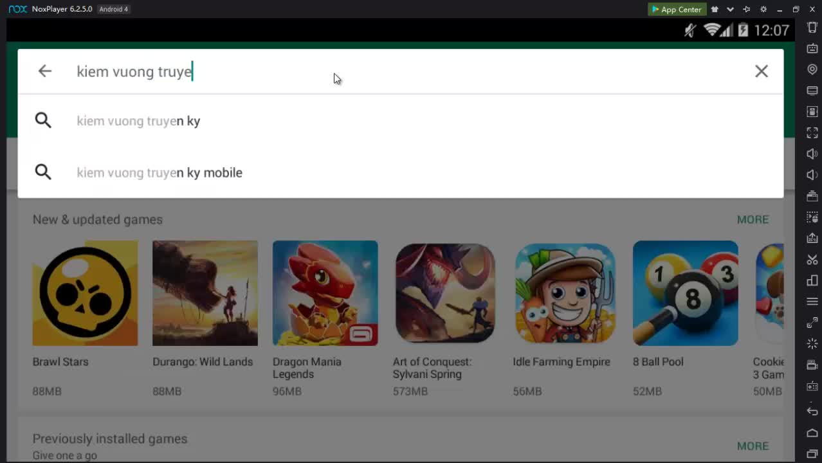Go back from the search field
Viewport: 822px width, 463px height.
pyautogui.click(x=44, y=71)
